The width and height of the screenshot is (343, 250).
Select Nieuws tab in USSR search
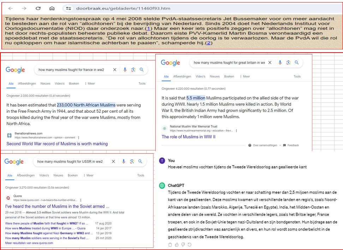pyautogui.click(x=58, y=175)
